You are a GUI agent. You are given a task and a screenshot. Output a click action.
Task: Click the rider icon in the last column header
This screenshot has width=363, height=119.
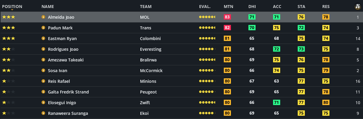click(x=357, y=7)
